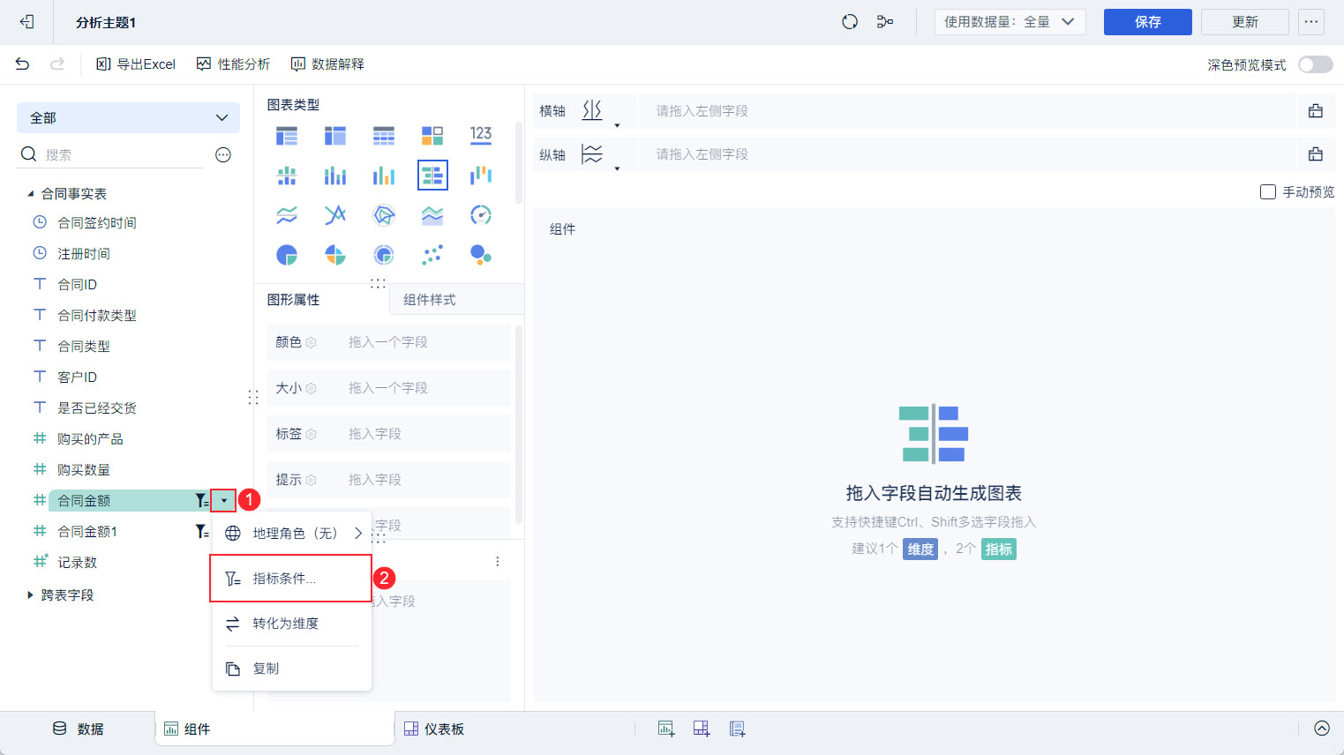Click 性能分析 in the toolbar
Viewport: 1344px width, 755px height.
(233, 64)
